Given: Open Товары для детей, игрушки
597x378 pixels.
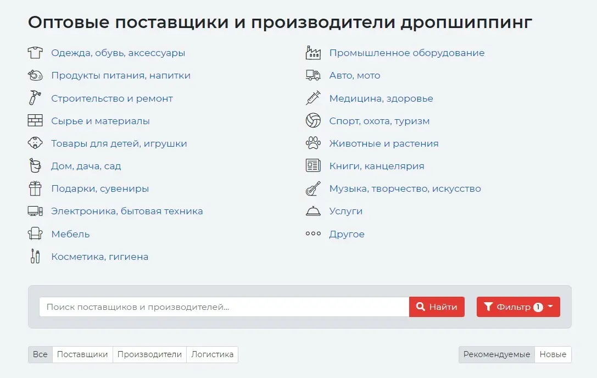Looking at the screenshot, I should [119, 143].
